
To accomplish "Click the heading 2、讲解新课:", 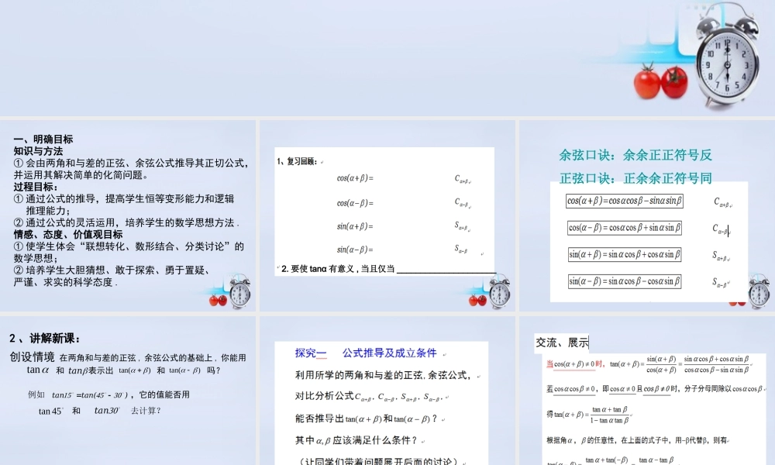I will 44,339.
